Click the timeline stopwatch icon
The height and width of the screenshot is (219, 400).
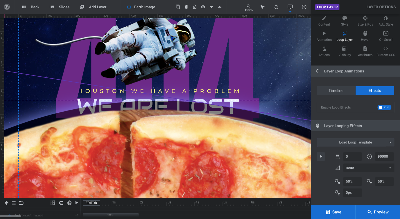pos(69,203)
